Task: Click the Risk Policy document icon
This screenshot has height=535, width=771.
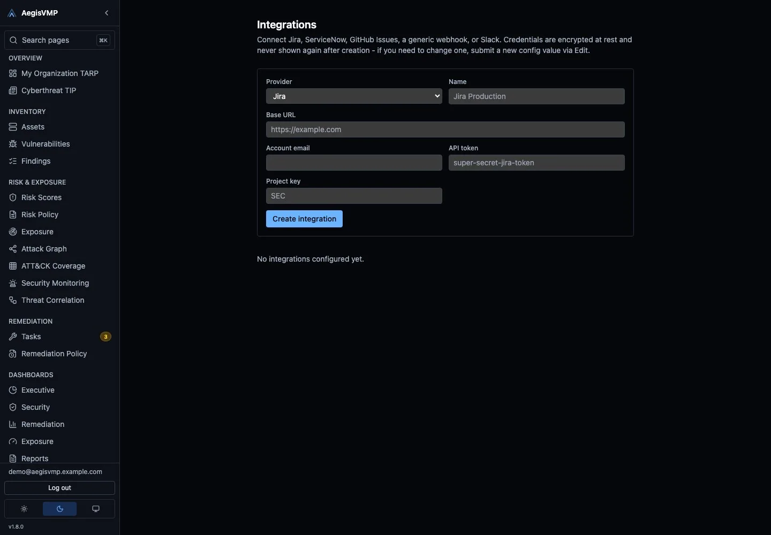Action: pyautogui.click(x=13, y=215)
